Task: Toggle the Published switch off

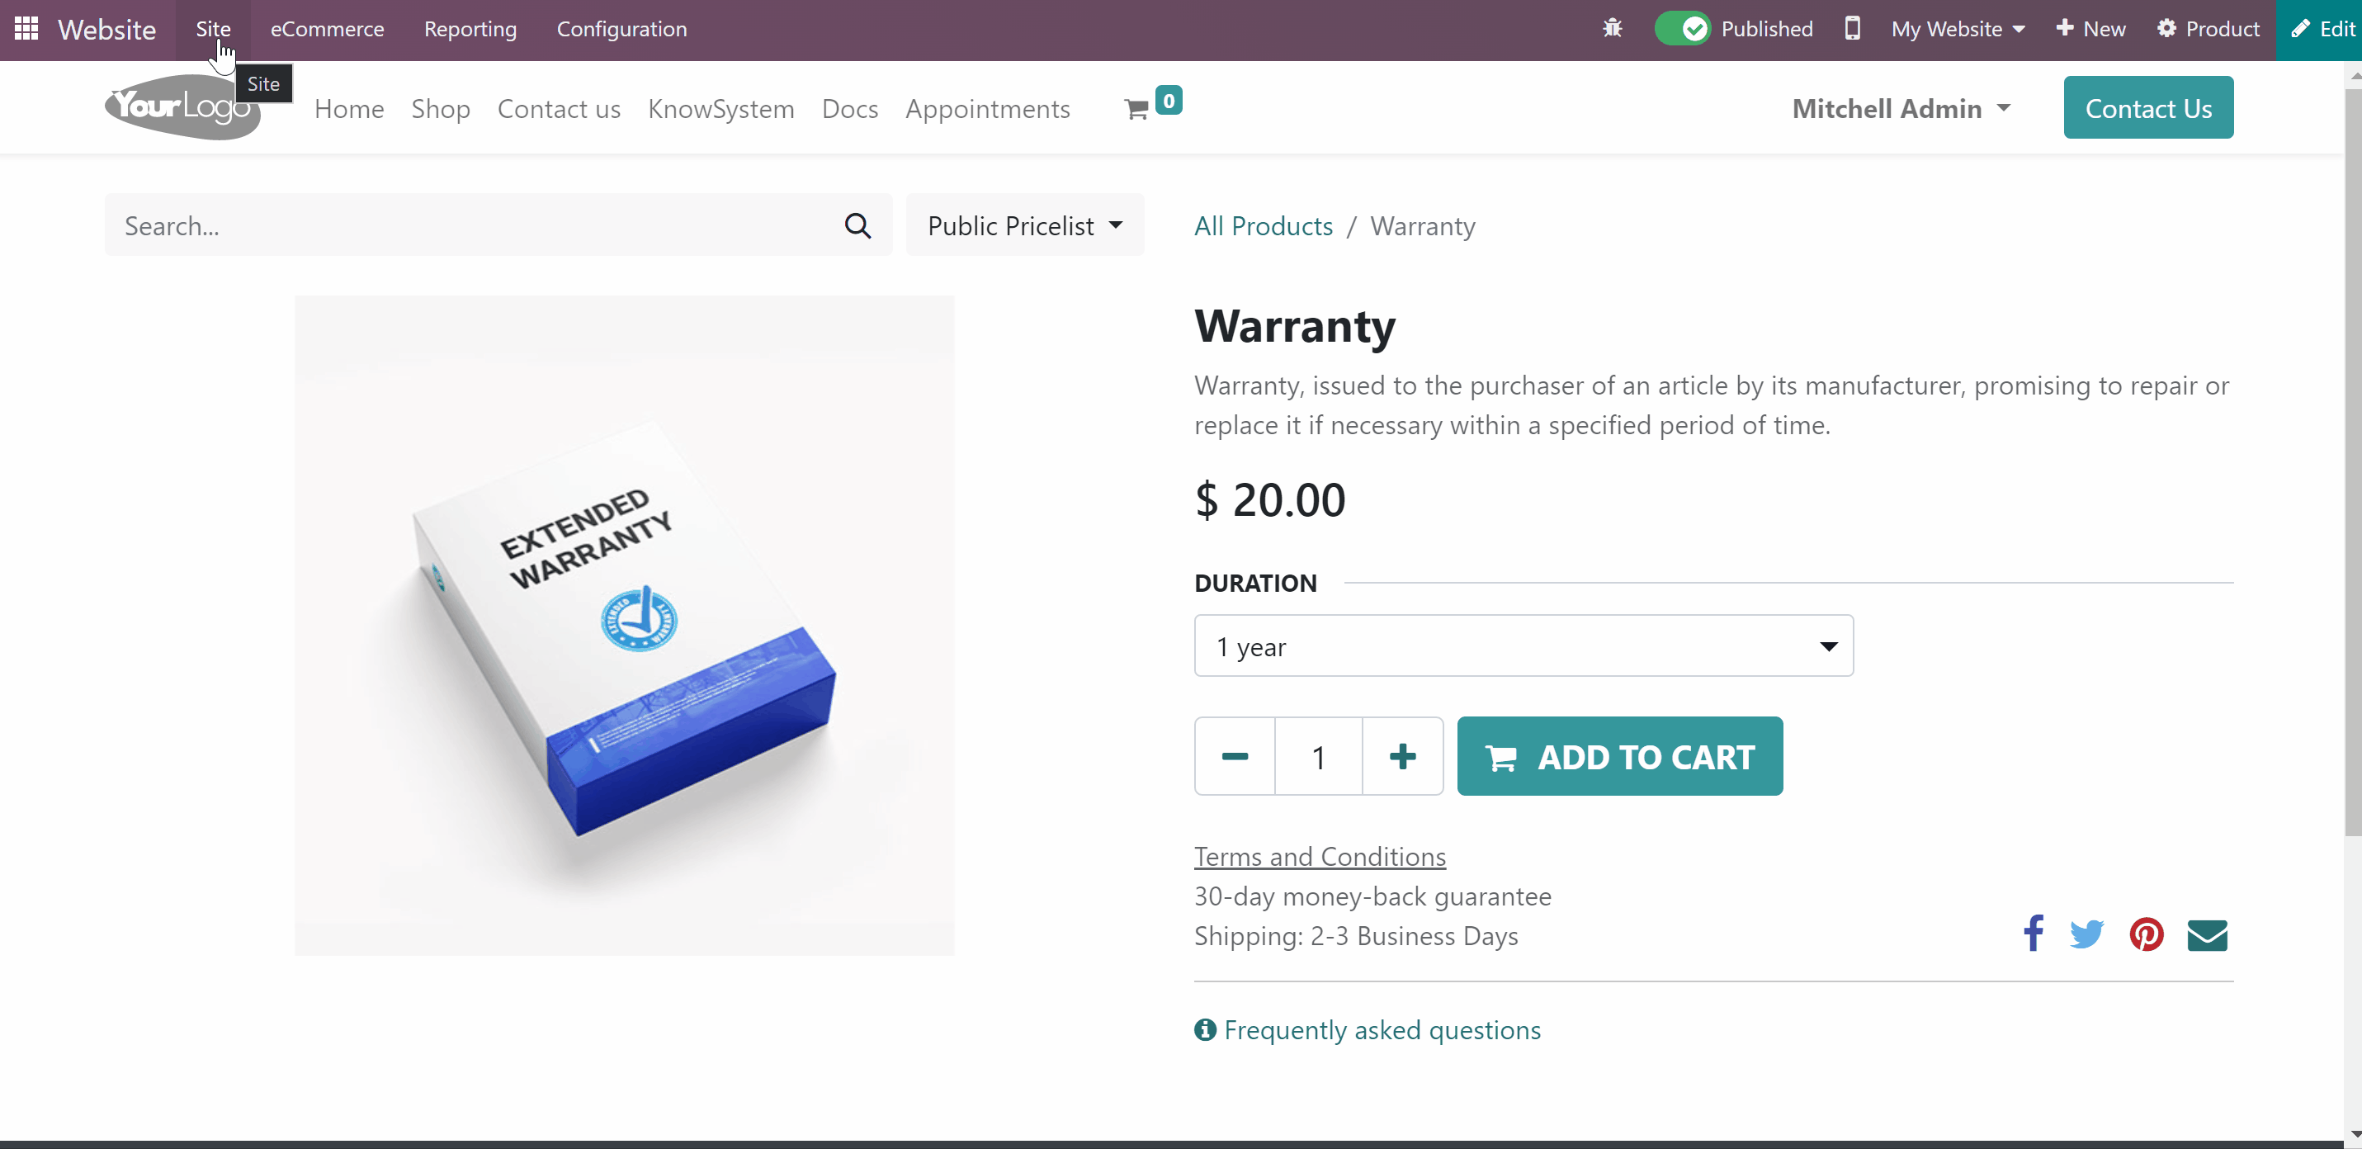Action: pos(1681,28)
